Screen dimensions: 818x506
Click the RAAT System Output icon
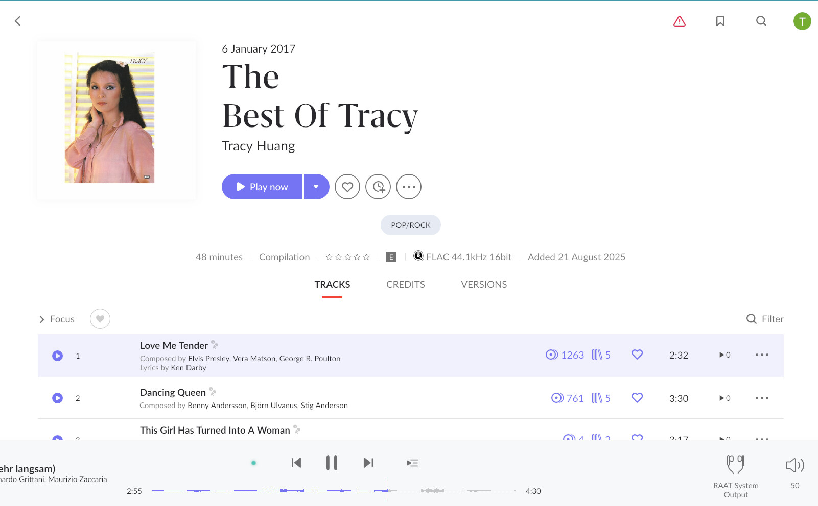(x=735, y=465)
